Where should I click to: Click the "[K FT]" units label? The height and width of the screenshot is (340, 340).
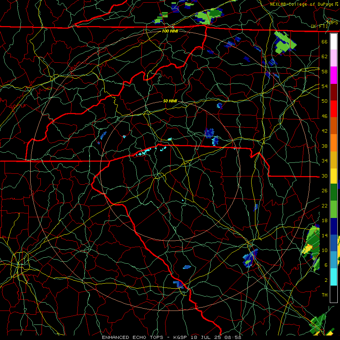click(319, 26)
